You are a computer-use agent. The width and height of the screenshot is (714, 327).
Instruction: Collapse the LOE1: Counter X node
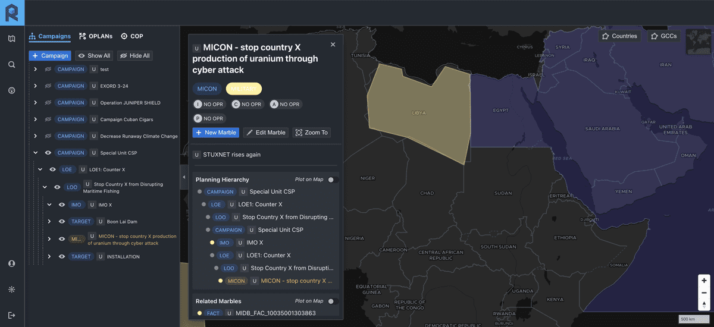40,169
